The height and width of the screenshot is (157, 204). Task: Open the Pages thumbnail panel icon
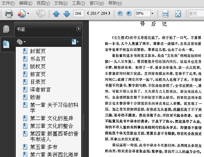point(6,29)
